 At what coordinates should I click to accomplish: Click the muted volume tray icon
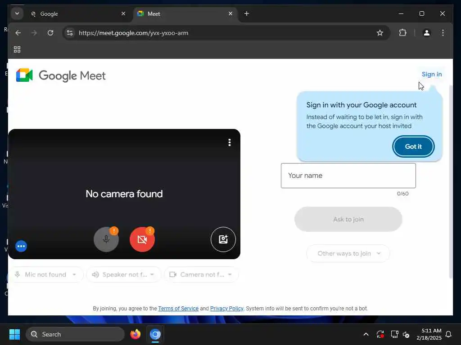tap(406, 334)
